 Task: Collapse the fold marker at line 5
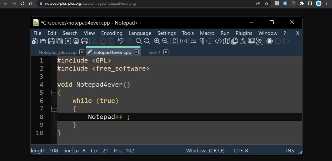[54, 93]
